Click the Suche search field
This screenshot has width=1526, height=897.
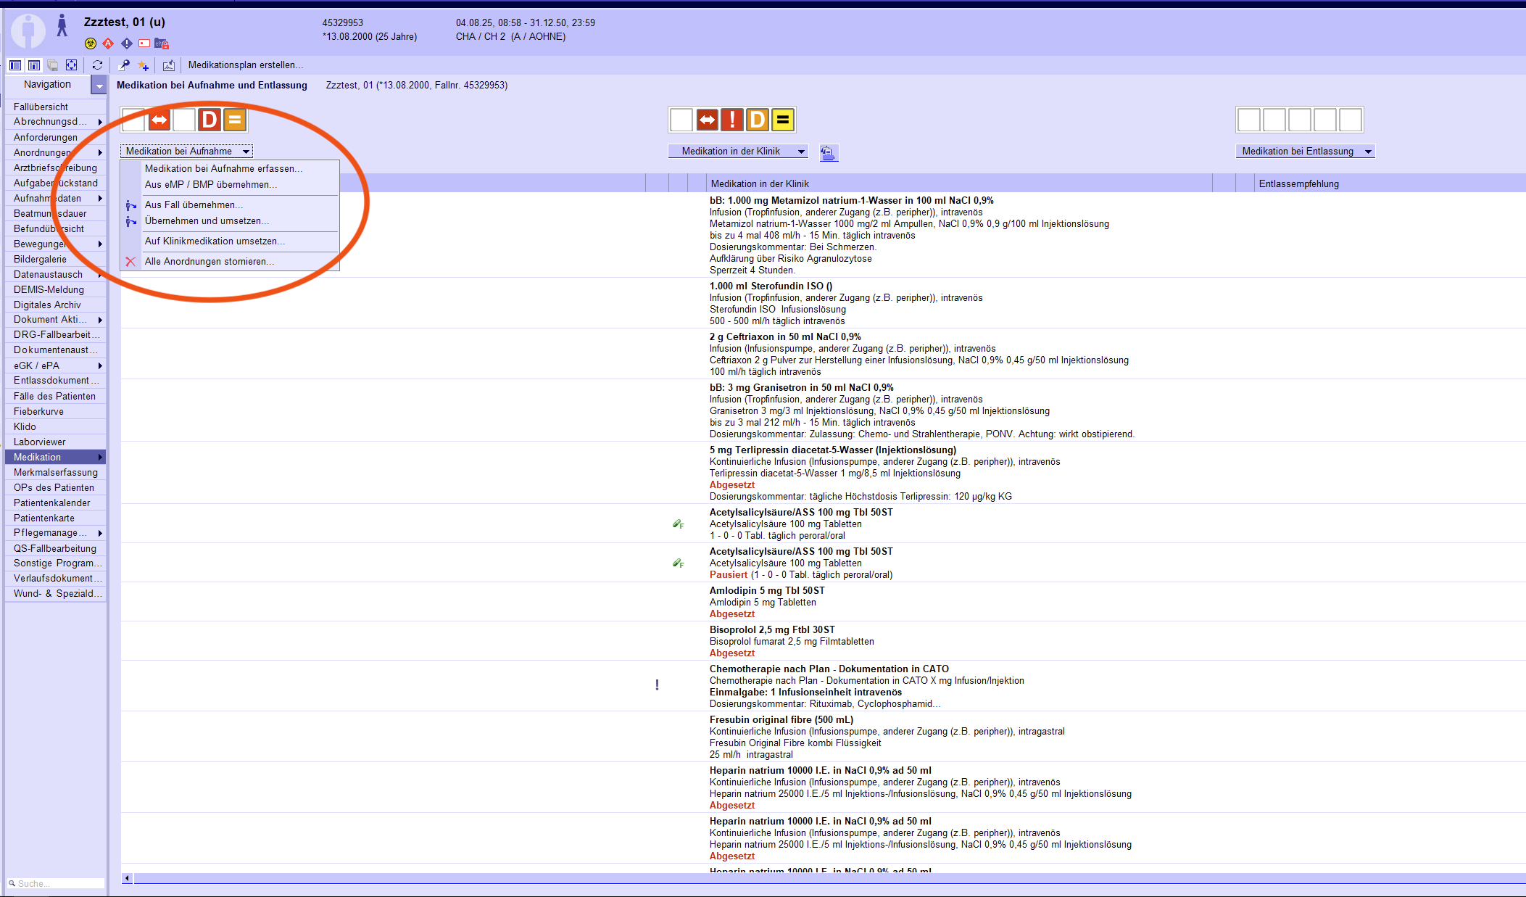58,883
